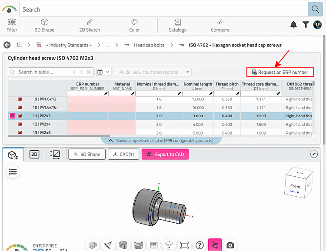
Task: Open the 3D view parts list icon
Action: click(x=13, y=172)
